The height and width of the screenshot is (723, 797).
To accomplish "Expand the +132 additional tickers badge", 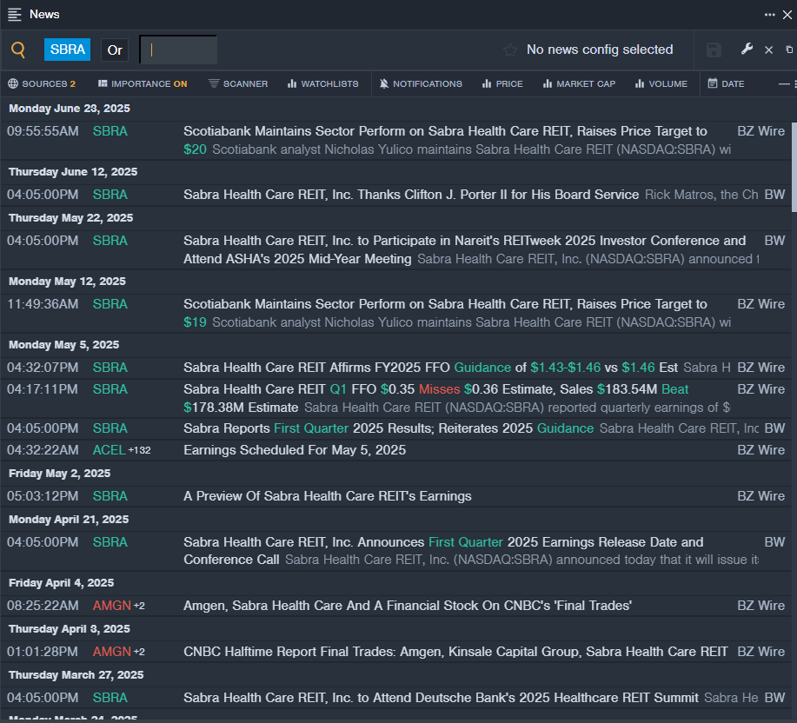I will (139, 451).
